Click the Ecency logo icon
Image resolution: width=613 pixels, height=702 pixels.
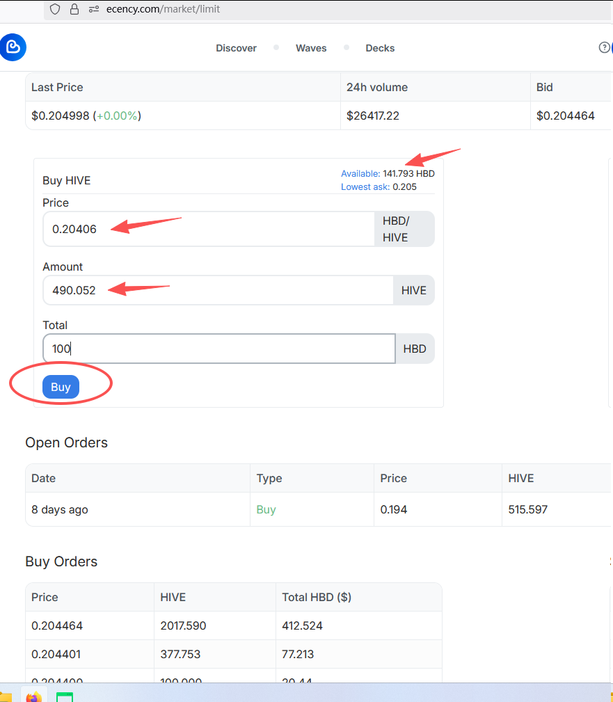tap(13, 47)
